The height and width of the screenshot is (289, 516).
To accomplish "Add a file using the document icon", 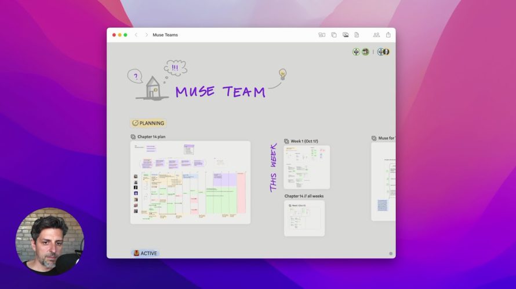I will 357,35.
